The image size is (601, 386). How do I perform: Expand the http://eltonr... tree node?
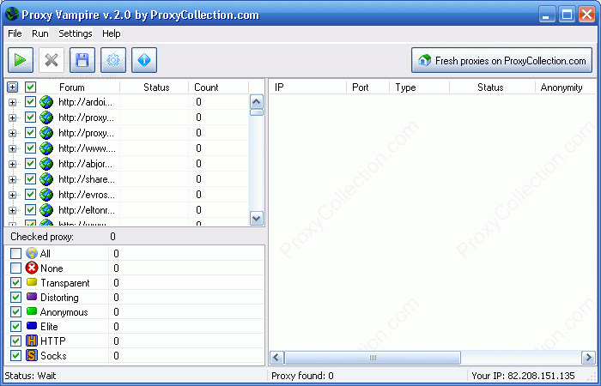[x=12, y=210]
